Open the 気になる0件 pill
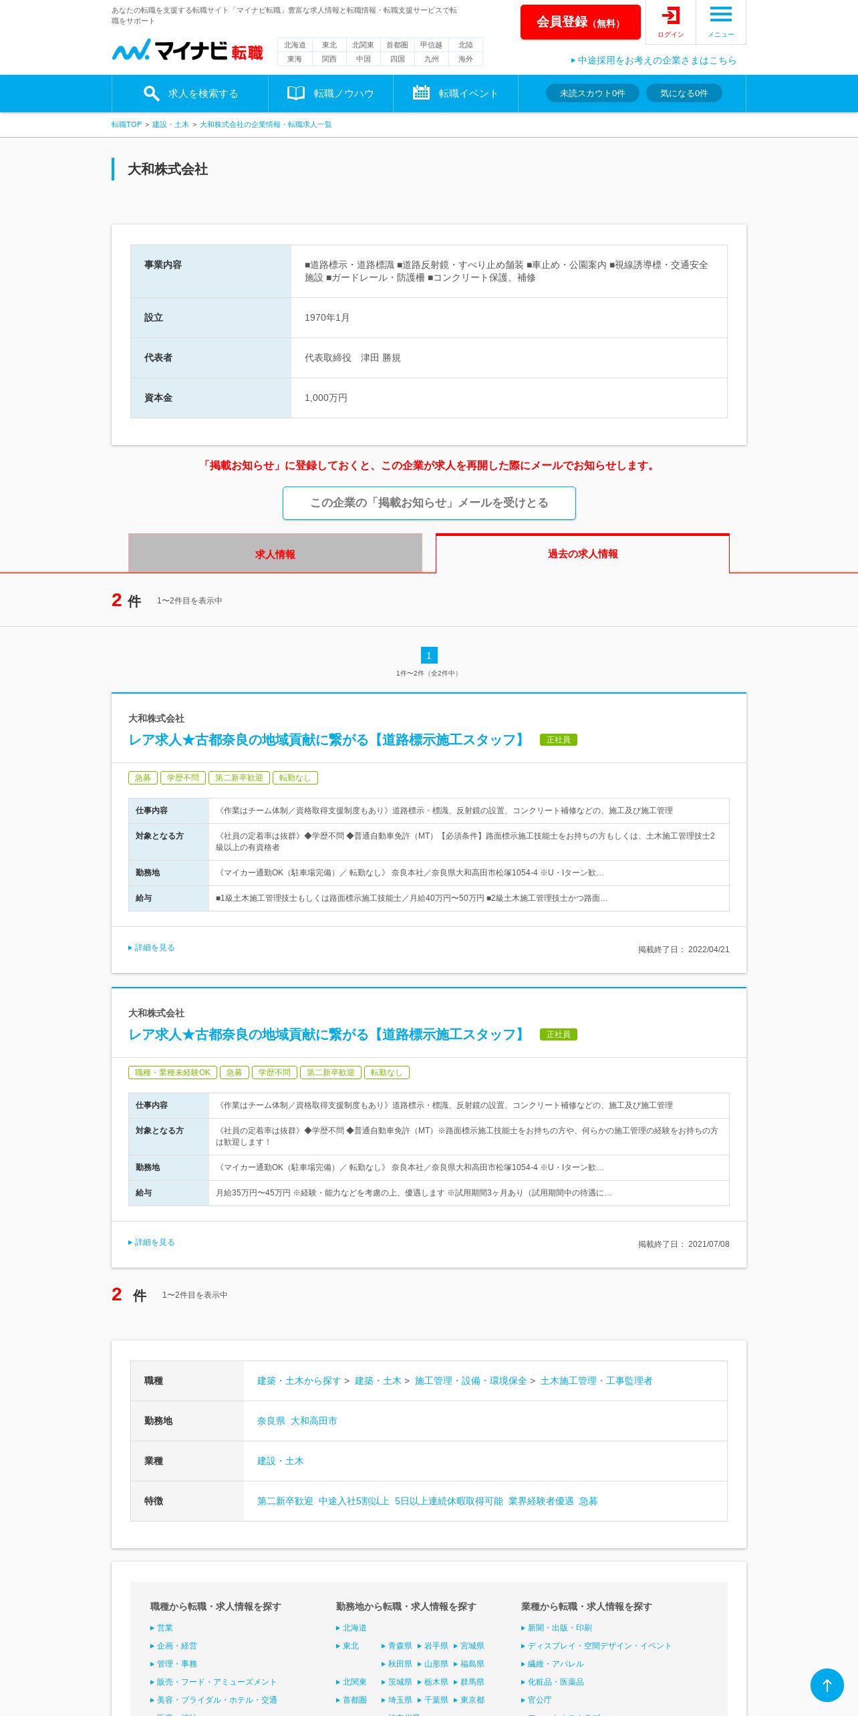 tap(684, 93)
